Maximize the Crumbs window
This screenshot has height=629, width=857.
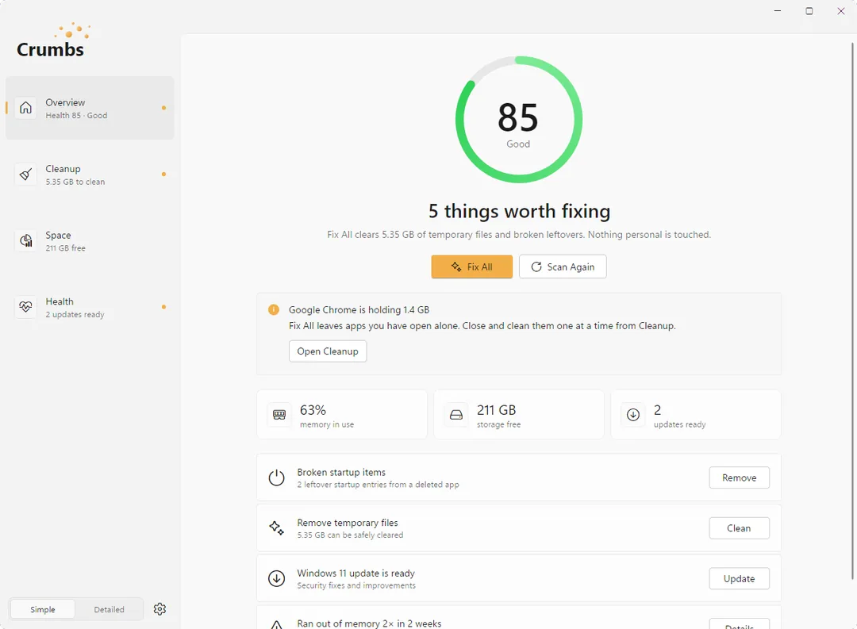click(x=809, y=11)
